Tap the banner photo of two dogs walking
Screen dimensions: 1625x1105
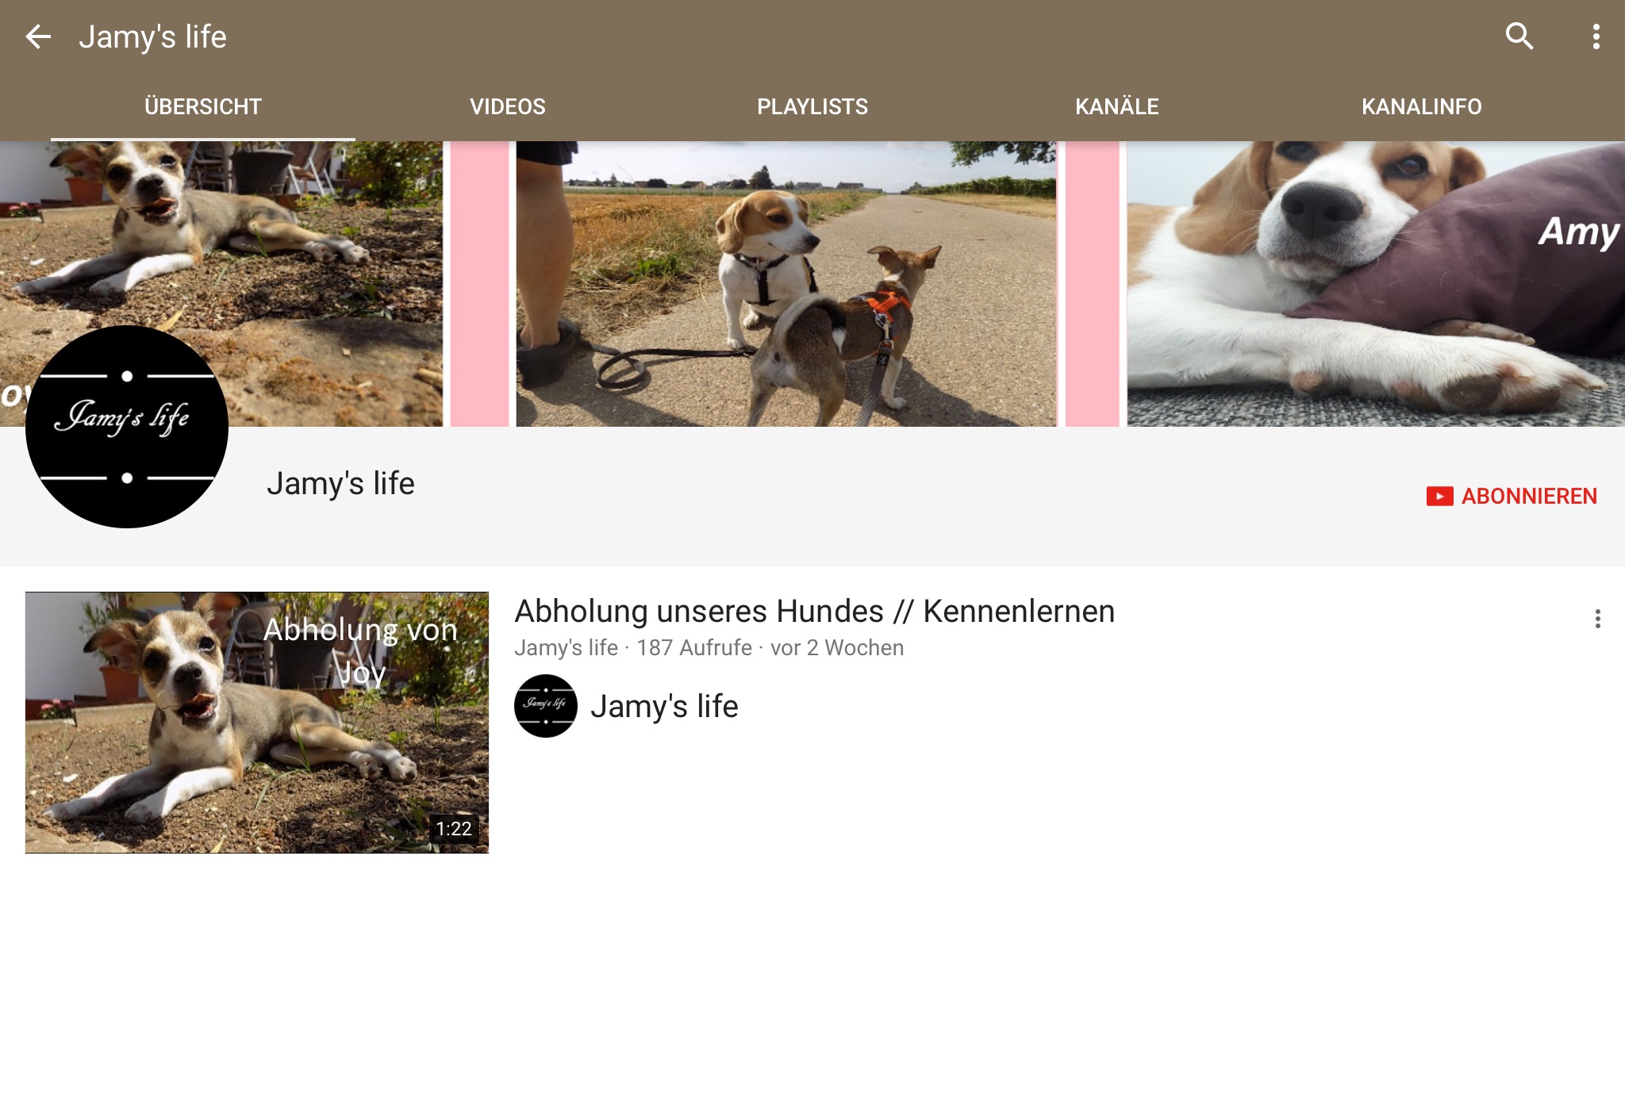coord(786,284)
